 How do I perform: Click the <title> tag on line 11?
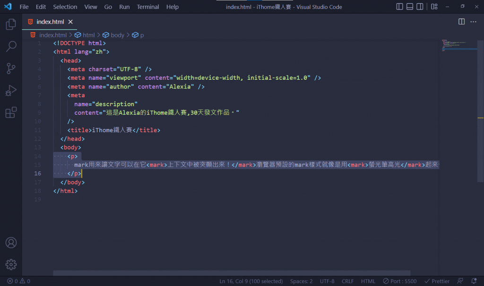pyautogui.click(x=79, y=130)
